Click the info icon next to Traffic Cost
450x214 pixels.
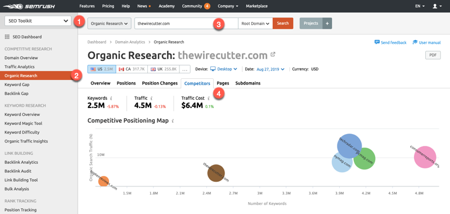[x=208, y=98]
